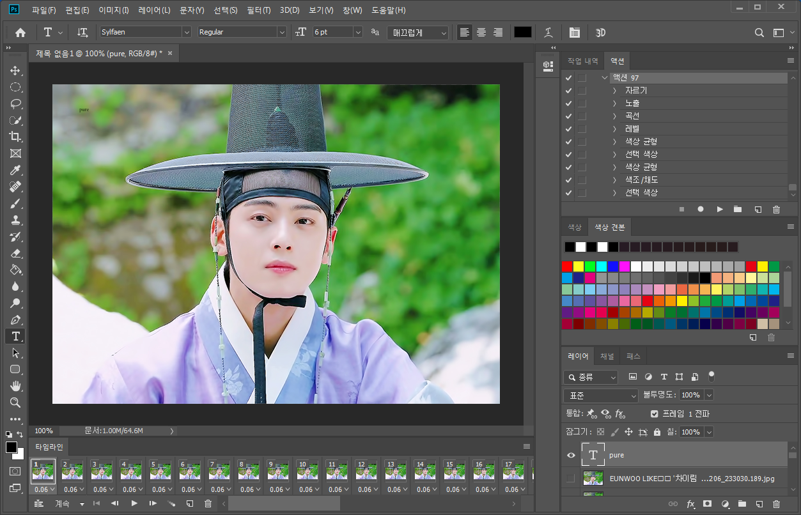The width and height of the screenshot is (801, 515).
Task: Open the 표준 blend mode dropdown
Action: pos(601,396)
